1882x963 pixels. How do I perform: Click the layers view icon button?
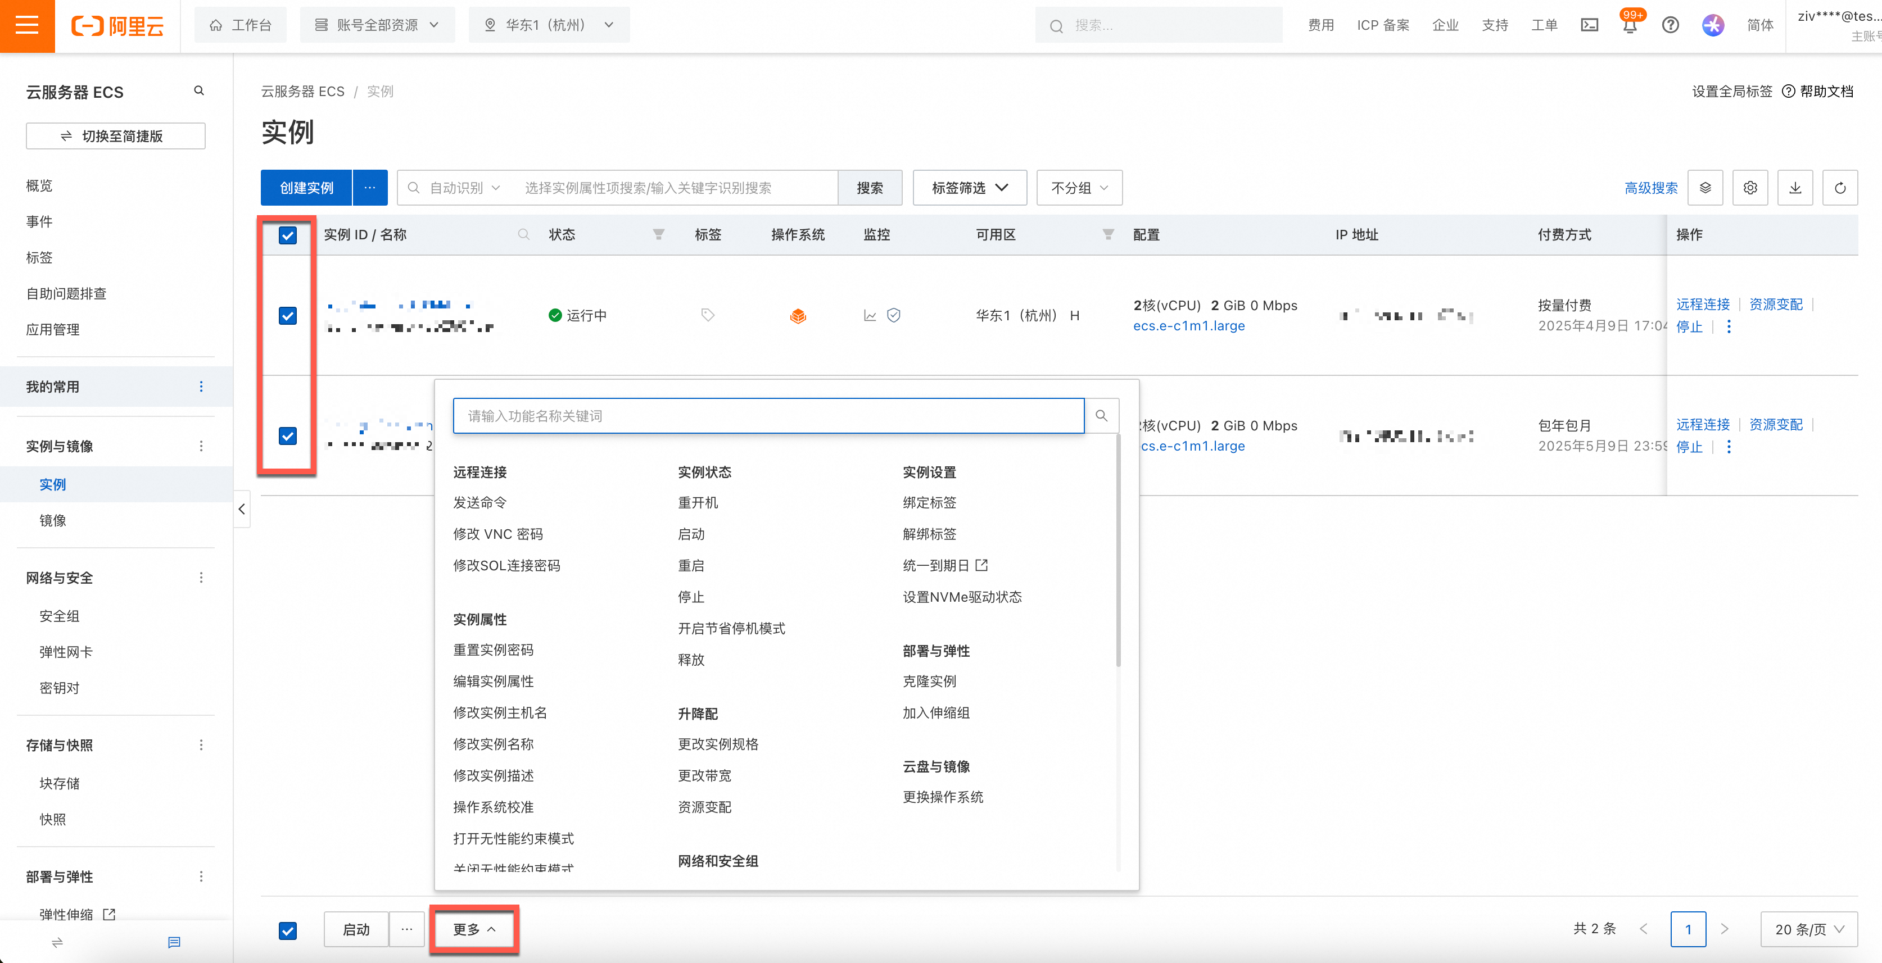click(1705, 188)
